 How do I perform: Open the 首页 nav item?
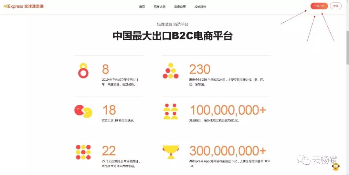coord(142,7)
